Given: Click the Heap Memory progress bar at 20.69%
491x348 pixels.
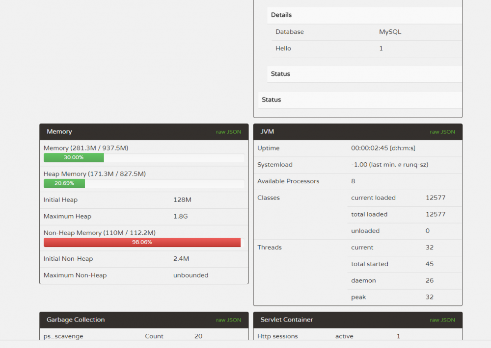Looking at the screenshot, I should 64,183.
